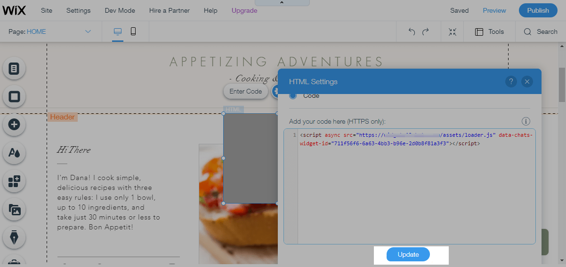This screenshot has width=566, height=267.
Task: Close the HTML Settings dialog
Action: click(x=527, y=81)
